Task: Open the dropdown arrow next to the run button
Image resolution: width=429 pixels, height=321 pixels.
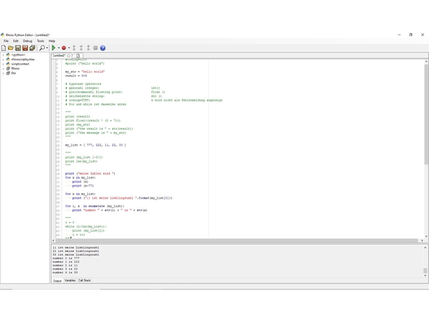Action: point(58,48)
